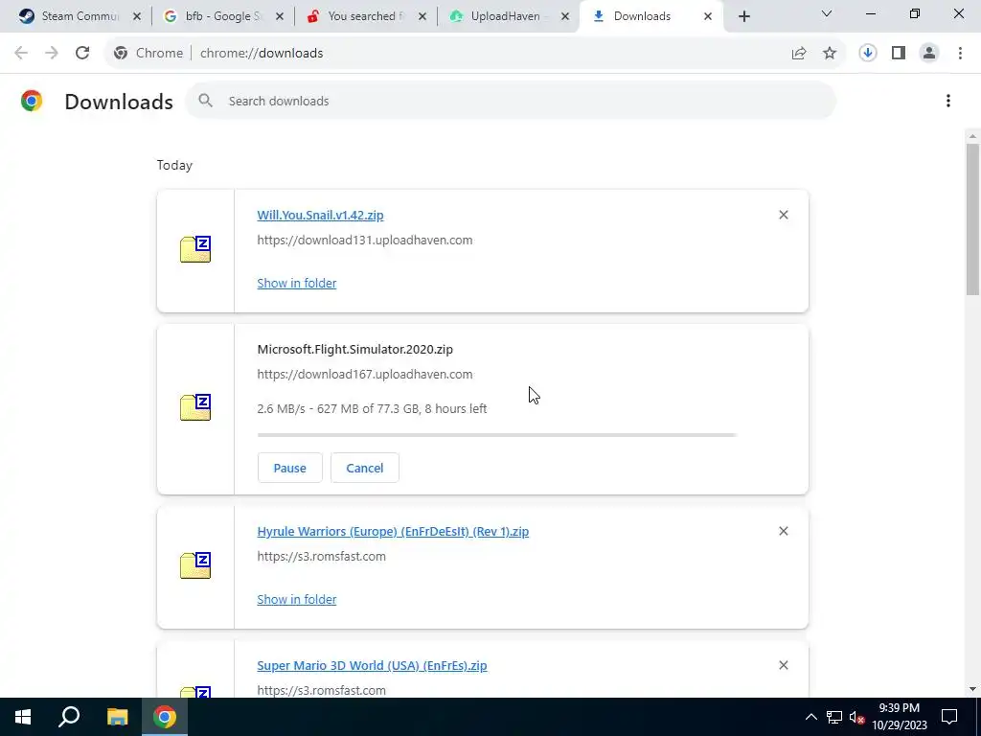
Task: Click the Chrome logo next to Downloads
Action: (x=32, y=101)
